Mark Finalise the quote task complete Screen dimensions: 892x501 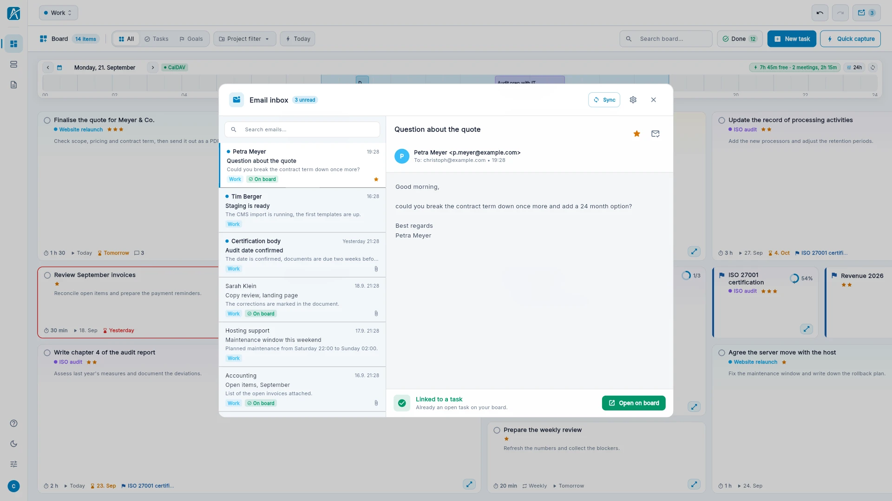coord(47,120)
